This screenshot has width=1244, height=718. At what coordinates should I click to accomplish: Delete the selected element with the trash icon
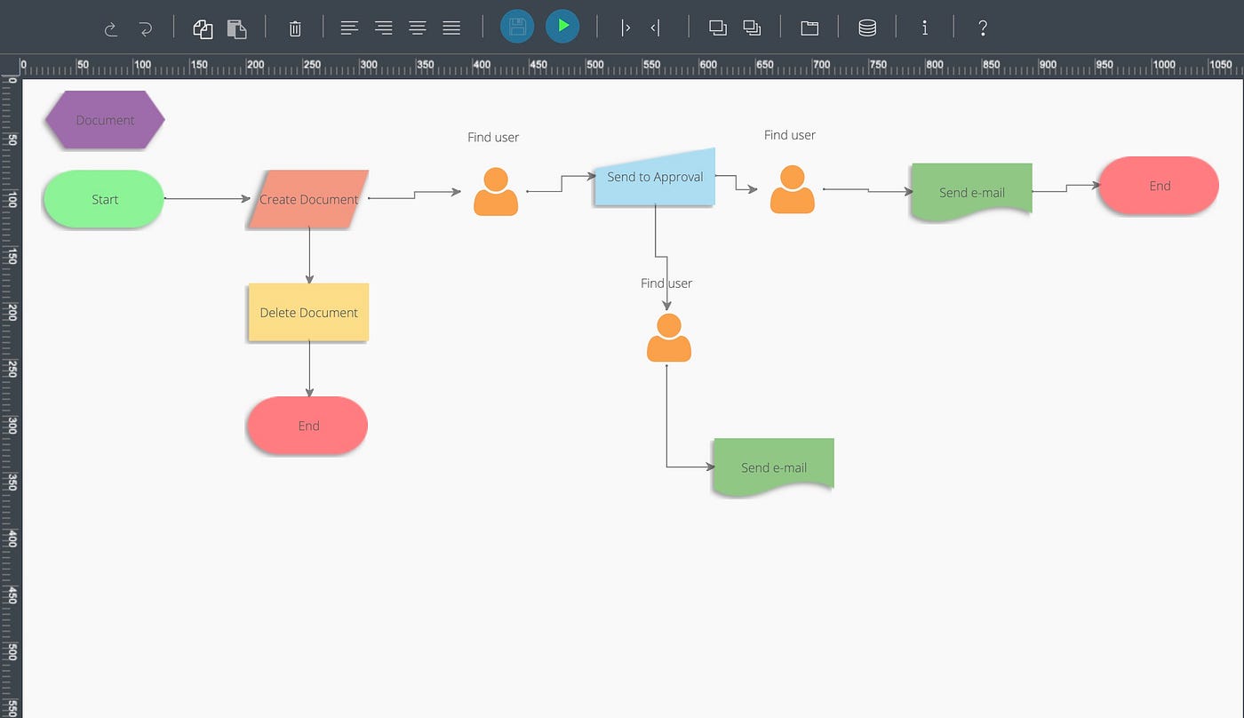[294, 28]
